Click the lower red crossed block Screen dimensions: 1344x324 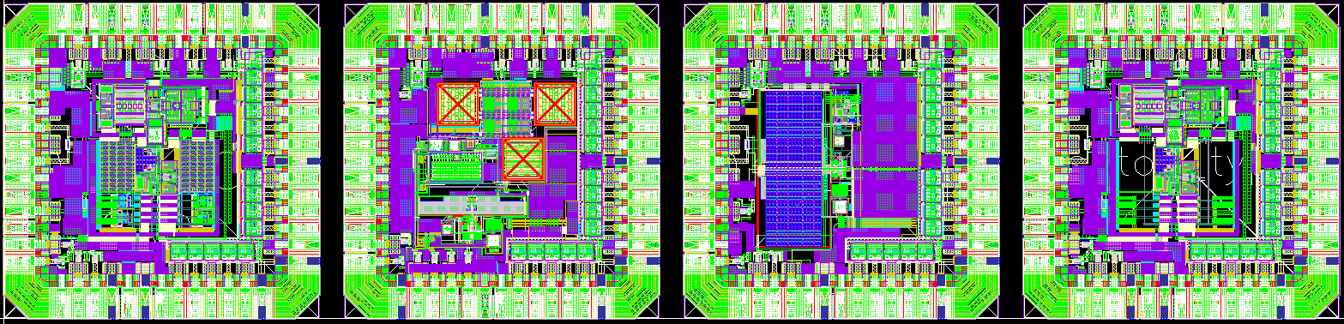tap(522, 159)
